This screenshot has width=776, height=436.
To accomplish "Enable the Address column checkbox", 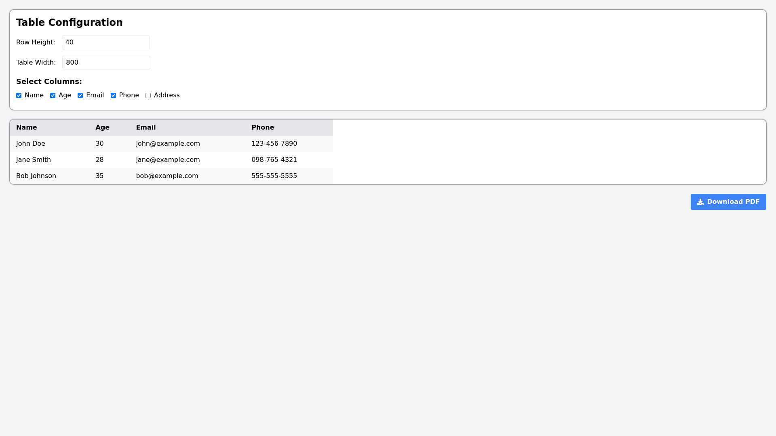I will tap(148, 96).
